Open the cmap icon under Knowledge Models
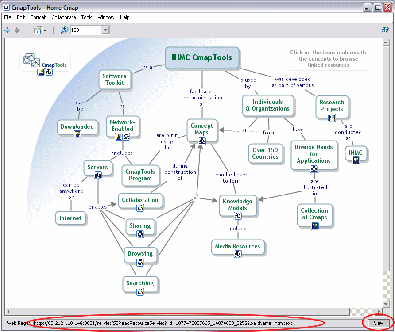 [x=238, y=216]
